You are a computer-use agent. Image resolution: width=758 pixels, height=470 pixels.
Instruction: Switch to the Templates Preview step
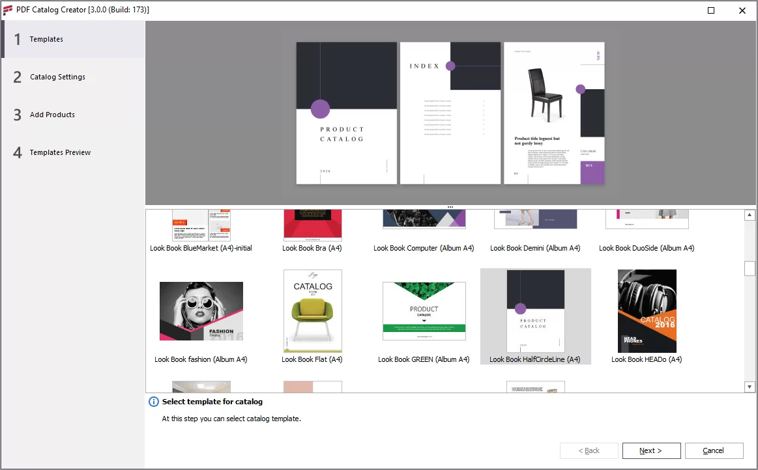[x=60, y=152]
